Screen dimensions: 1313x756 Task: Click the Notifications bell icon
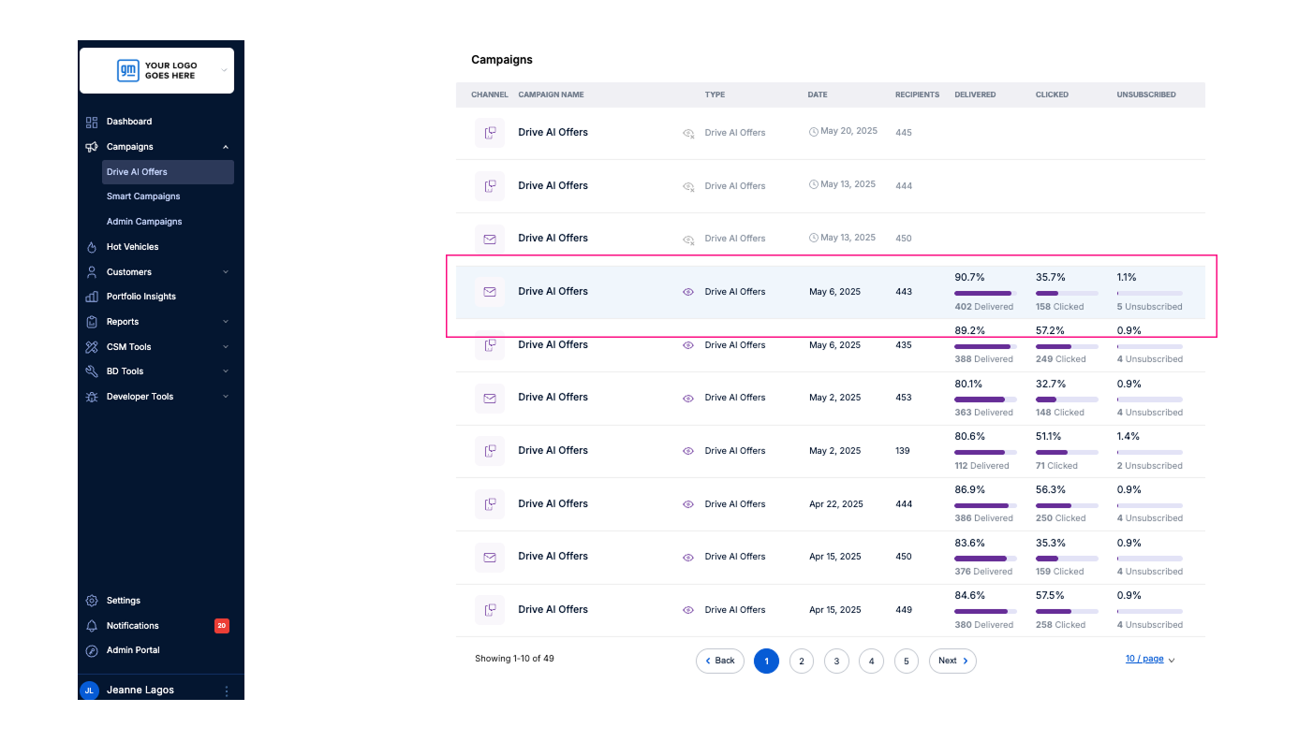[x=92, y=626]
